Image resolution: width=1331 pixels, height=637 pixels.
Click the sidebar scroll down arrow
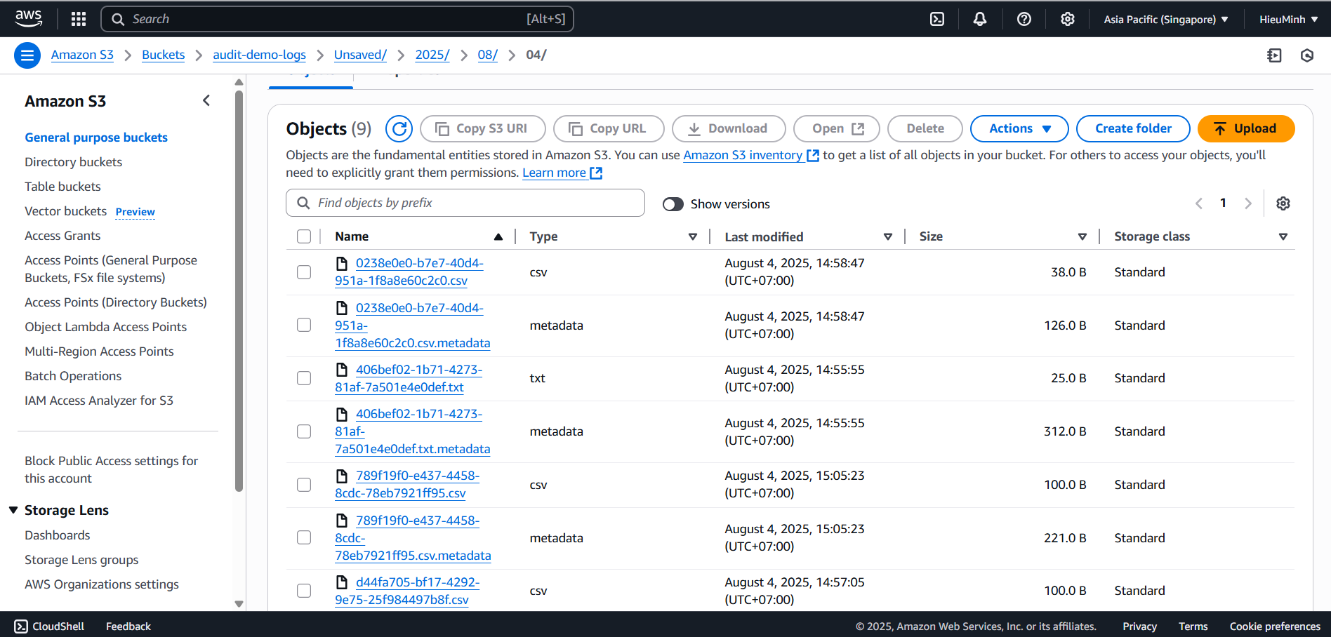tap(239, 603)
